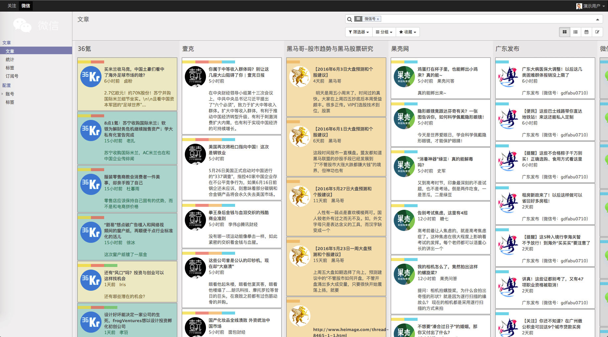Click 36Kr avatar on 8点1氪 card

pyautogui.click(x=91, y=131)
